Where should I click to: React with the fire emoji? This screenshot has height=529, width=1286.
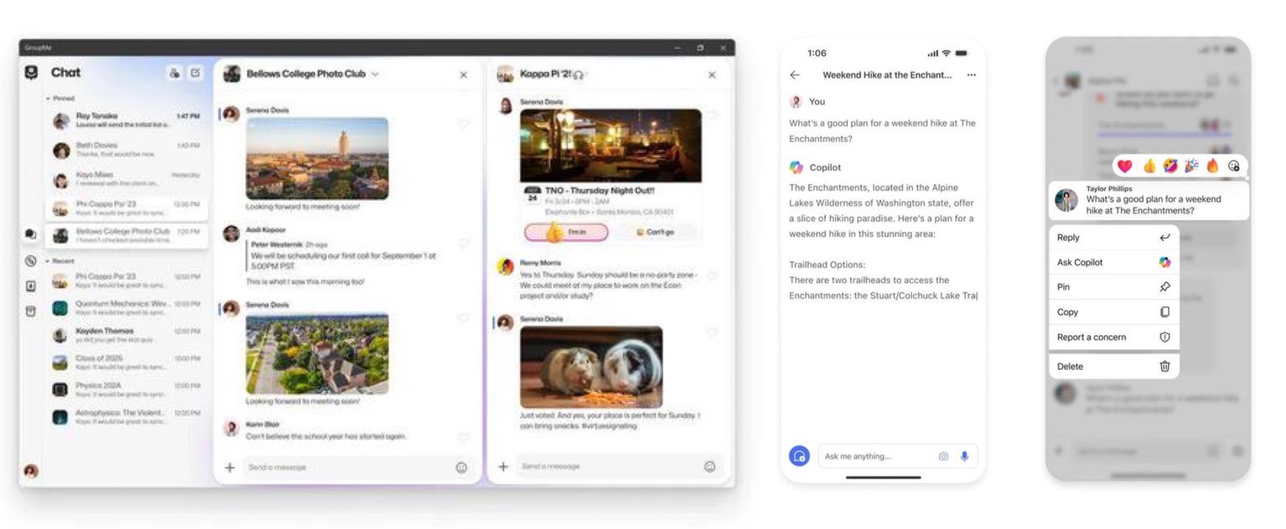click(1213, 166)
